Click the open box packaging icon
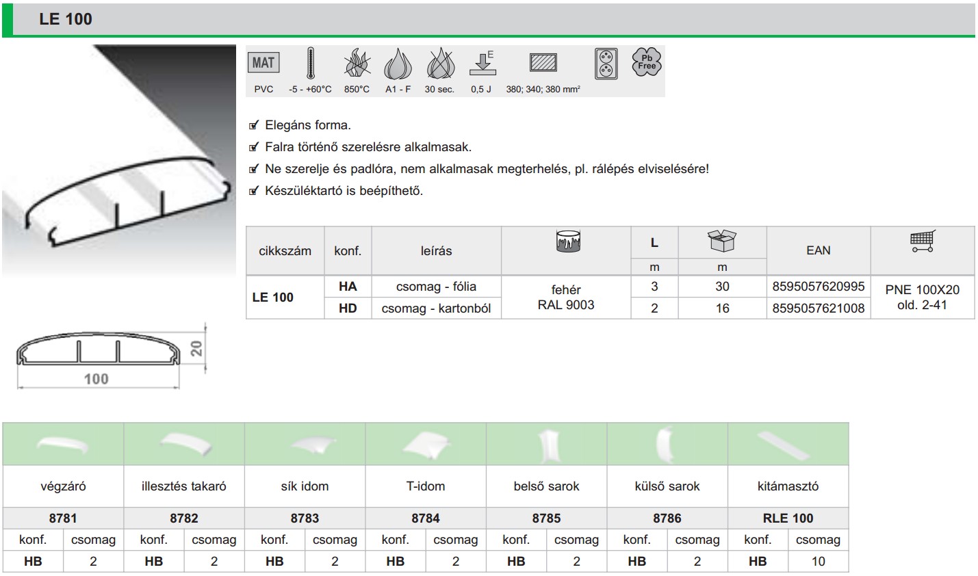The width and height of the screenshot is (978, 576). tap(721, 241)
